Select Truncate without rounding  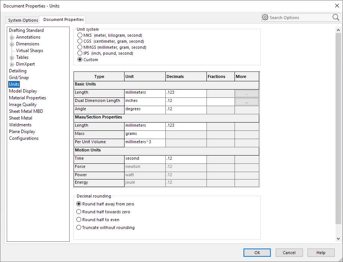click(79, 228)
